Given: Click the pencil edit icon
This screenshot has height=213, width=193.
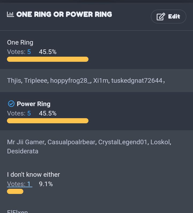Looking at the screenshot, I should (161, 17).
